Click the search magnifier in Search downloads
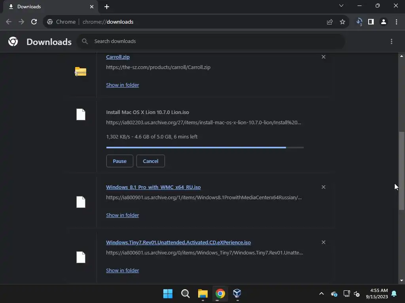Viewport: 405px width, 303px height. tap(85, 41)
